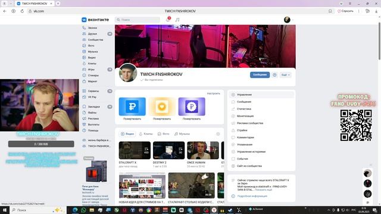
Task: Click the blue ruble donation app tile
Action: click(x=132, y=106)
